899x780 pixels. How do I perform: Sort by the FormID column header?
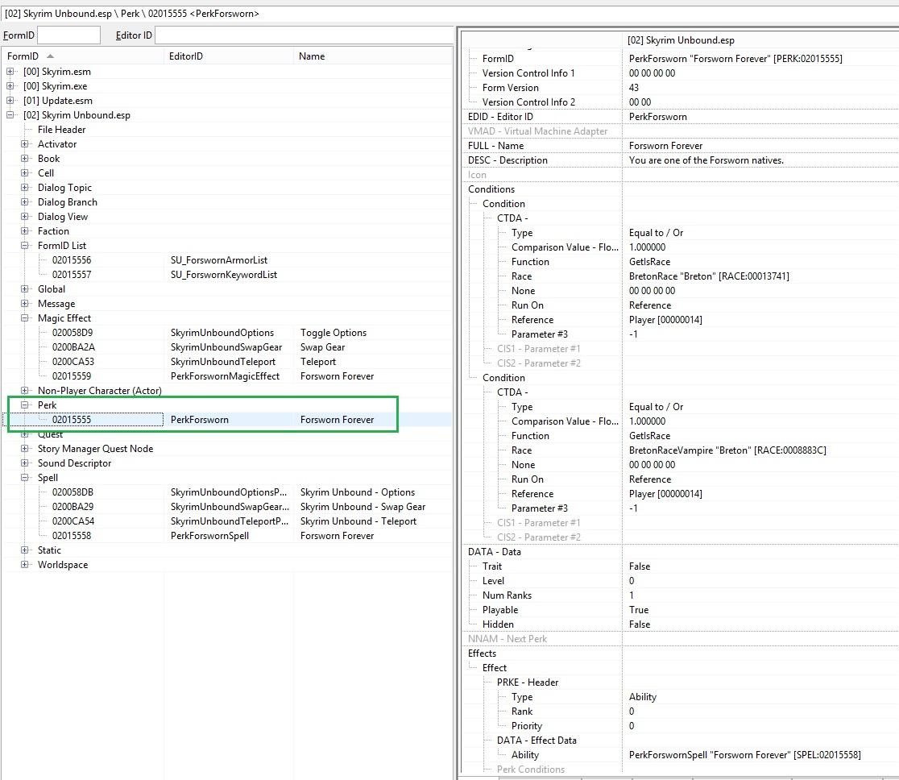[x=83, y=56]
